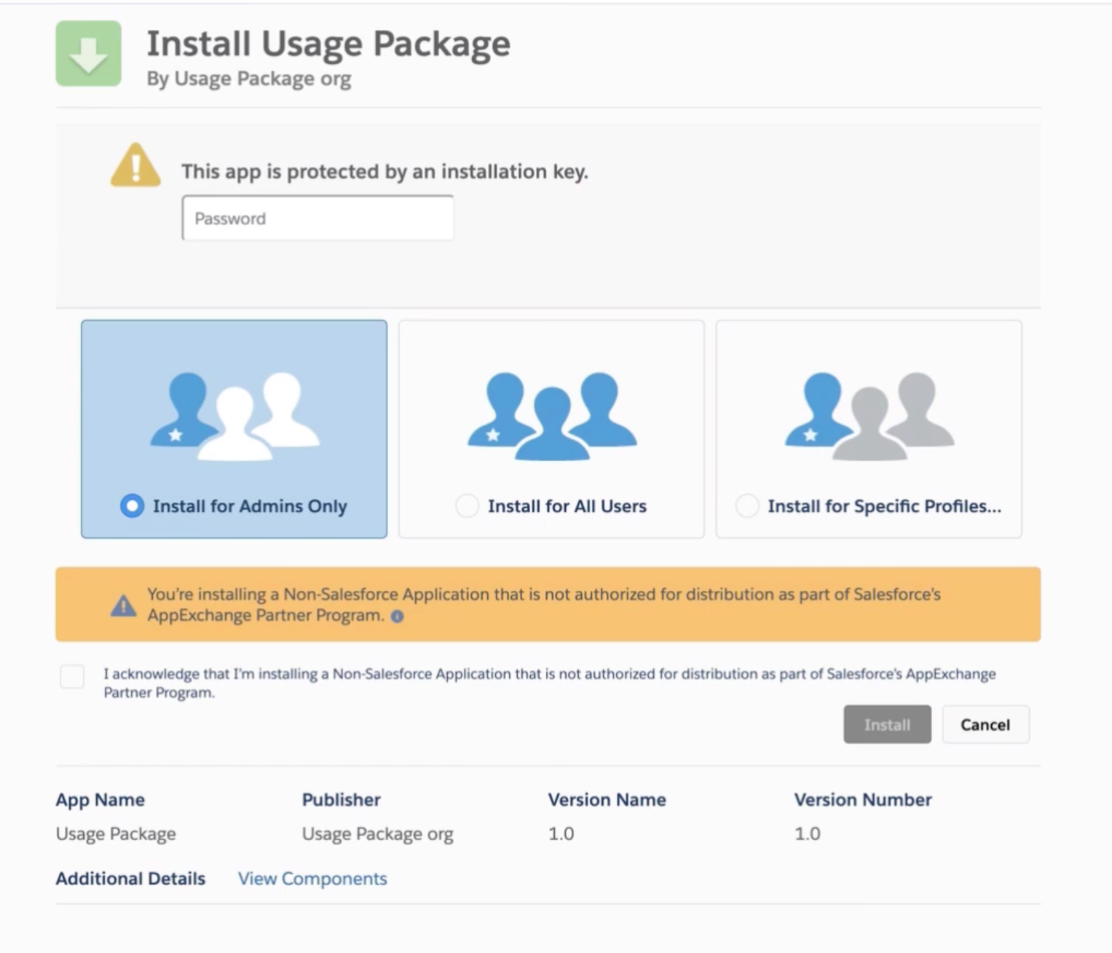Click the 'Install for All Users' label
Screen dimensions: 1112x953
pyautogui.click(x=567, y=506)
